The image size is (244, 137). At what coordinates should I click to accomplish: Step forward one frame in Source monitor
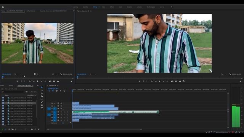click(42, 81)
